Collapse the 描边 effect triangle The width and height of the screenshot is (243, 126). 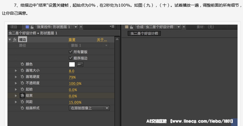coord(10,40)
